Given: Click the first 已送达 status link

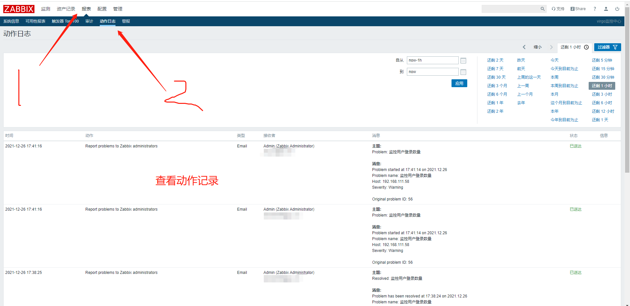Looking at the screenshot, I should point(576,146).
